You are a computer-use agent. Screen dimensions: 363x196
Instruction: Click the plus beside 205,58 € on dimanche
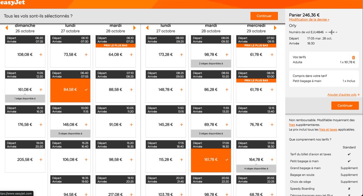[41, 160]
